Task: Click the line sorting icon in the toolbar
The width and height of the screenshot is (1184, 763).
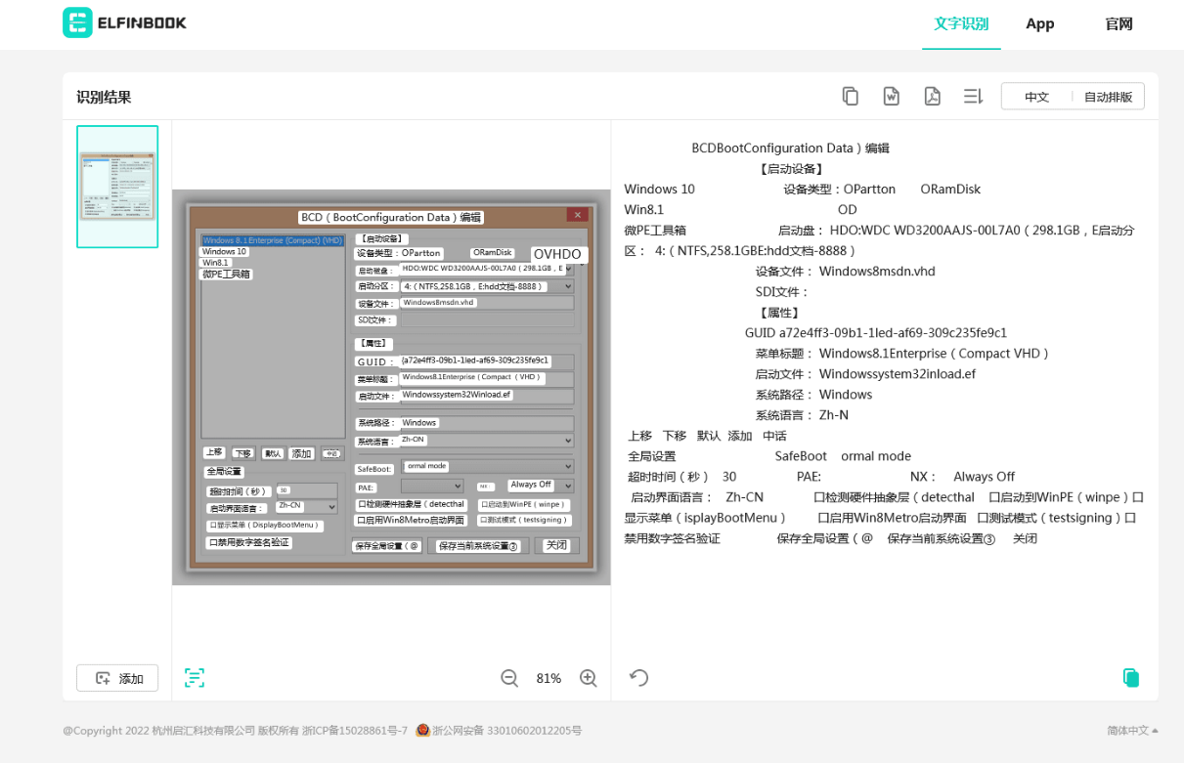Action: [973, 96]
